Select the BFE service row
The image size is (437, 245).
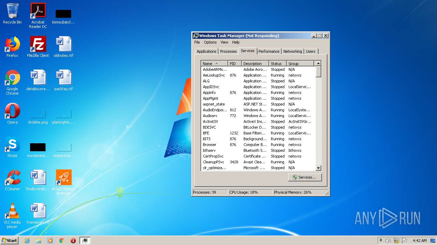point(258,133)
